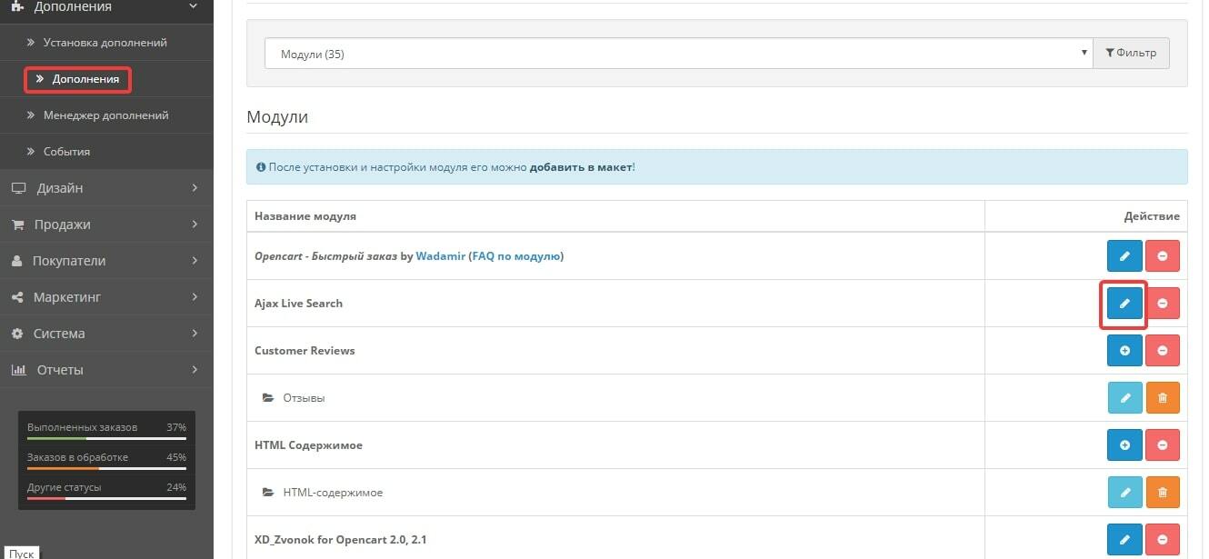Click the Название модуля column header
This screenshot has height=559, width=1209.
tap(305, 216)
